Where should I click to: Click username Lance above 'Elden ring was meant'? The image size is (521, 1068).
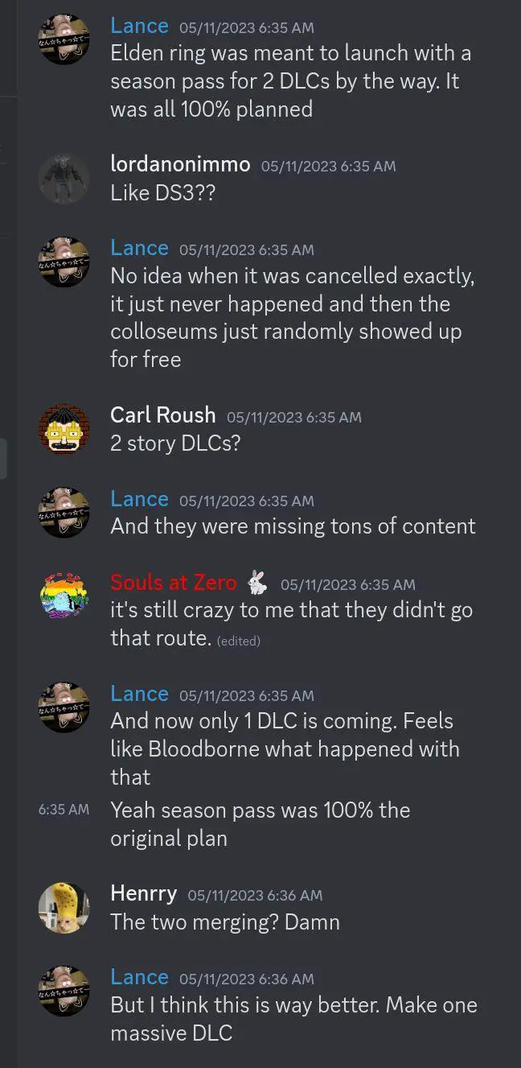click(x=139, y=26)
